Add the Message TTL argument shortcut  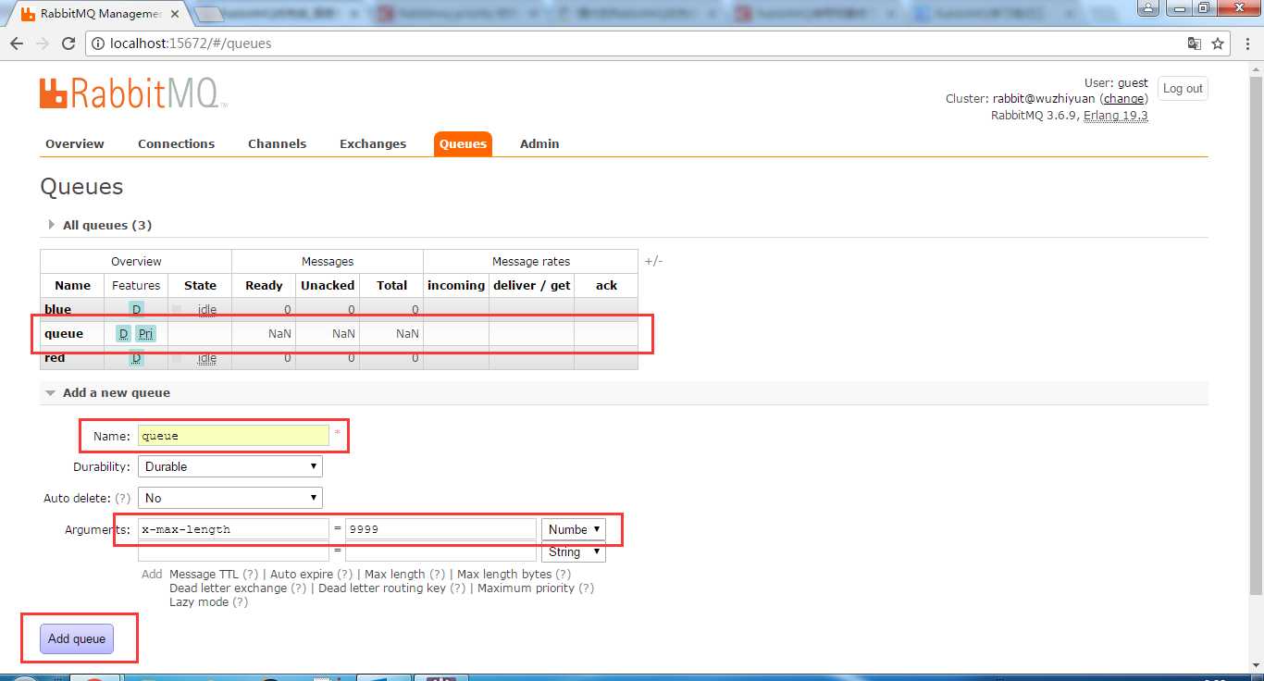(204, 574)
